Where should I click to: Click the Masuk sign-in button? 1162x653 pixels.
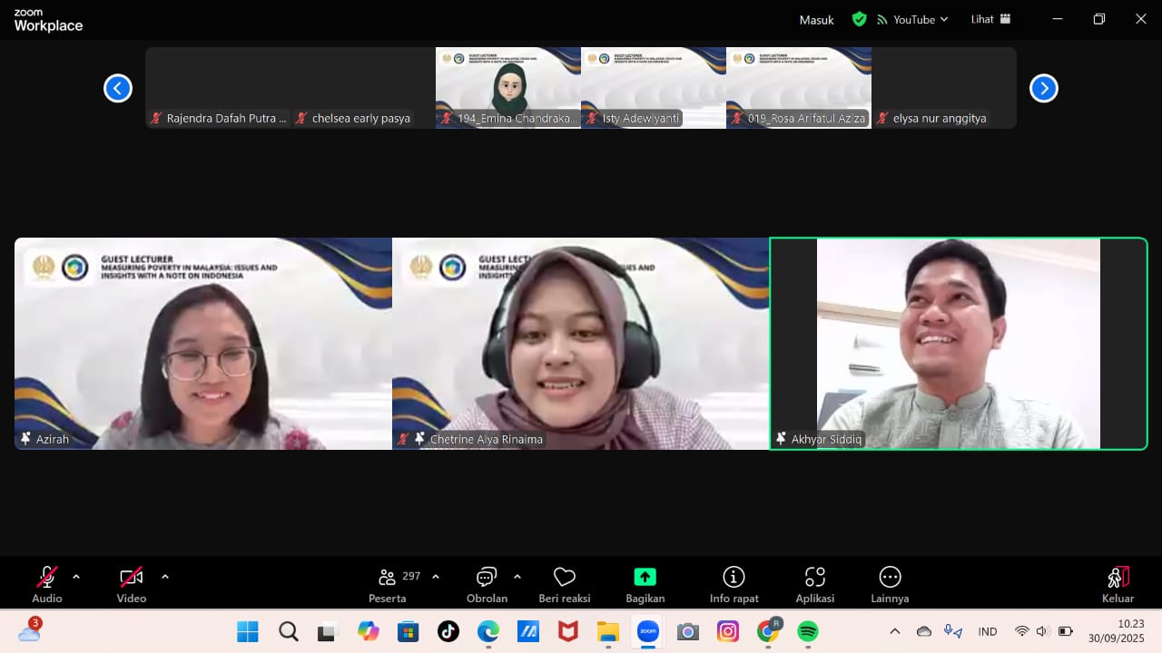[816, 20]
